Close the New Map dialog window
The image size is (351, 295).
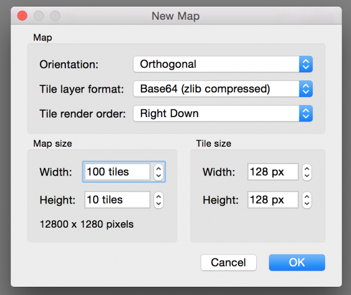pyautogui.click(x=21, y=16)
